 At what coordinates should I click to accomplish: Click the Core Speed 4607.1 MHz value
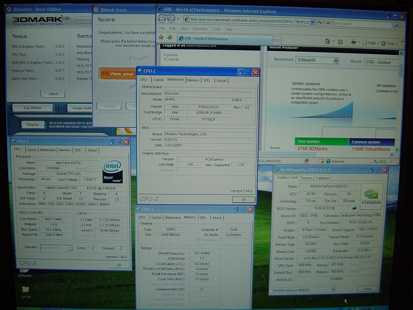click(x=54, y=219)
